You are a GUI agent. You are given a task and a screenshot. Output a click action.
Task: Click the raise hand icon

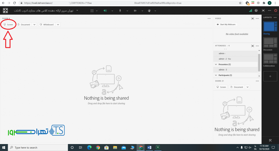coord(150,10)
